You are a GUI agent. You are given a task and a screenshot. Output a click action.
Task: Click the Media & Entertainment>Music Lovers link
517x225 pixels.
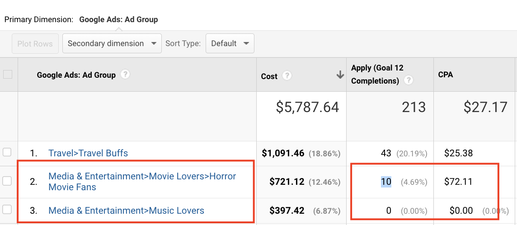coord(126,211)
